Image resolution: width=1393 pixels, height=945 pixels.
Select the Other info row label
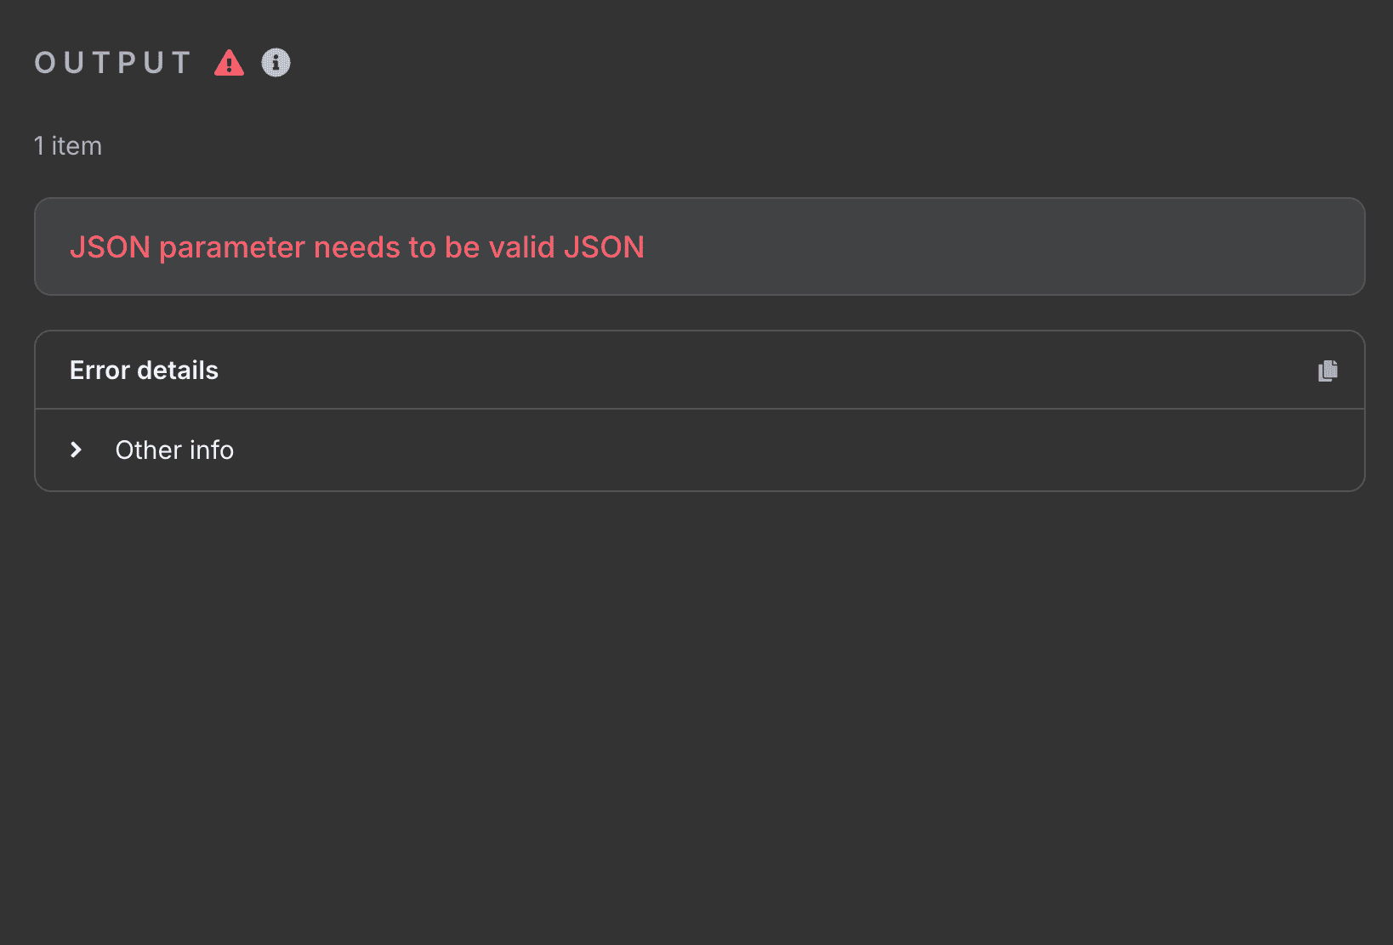coord(174,450)
